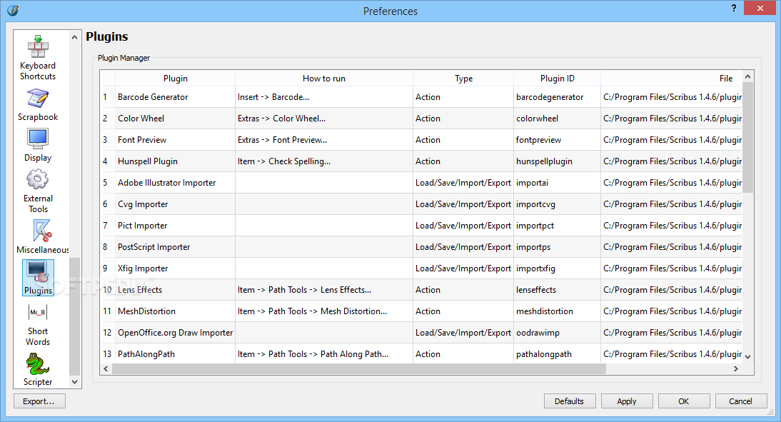Open External Tools preferences section
This screenshot has height=422, width=781.
38,192
